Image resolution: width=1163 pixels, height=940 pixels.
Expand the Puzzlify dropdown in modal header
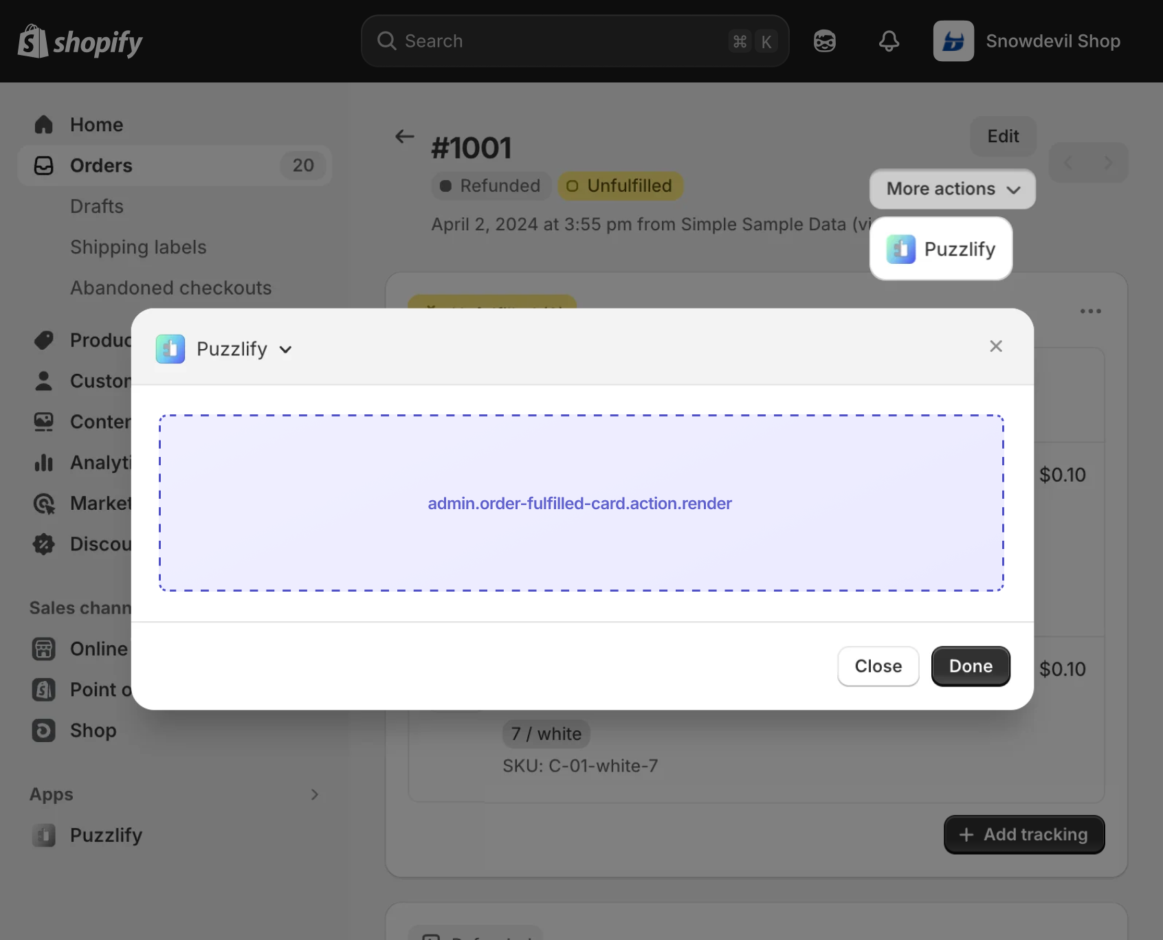(x=285, y=350)
